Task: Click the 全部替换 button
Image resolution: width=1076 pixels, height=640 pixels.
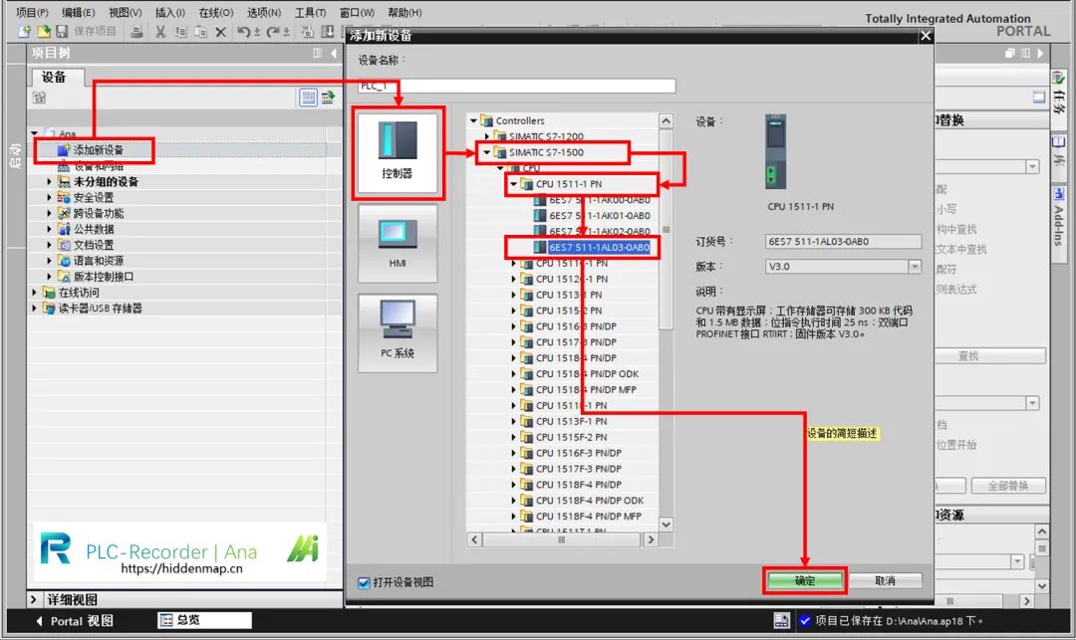Action: click(1008, 485)
